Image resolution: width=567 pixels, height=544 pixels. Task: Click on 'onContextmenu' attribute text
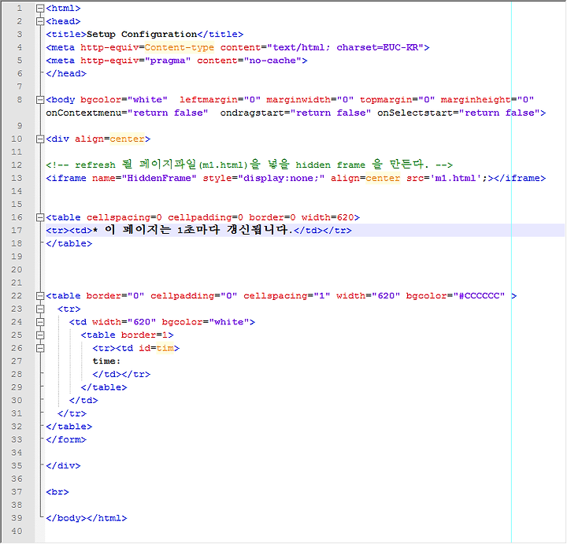[83, 113]
